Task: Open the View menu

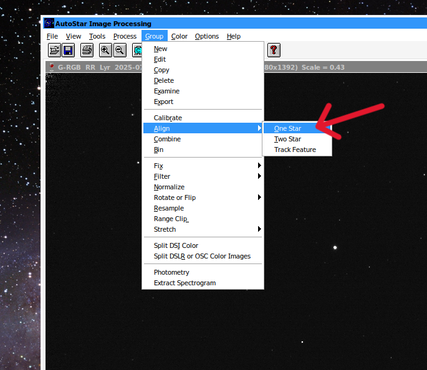Action: [x=74, y=36]
